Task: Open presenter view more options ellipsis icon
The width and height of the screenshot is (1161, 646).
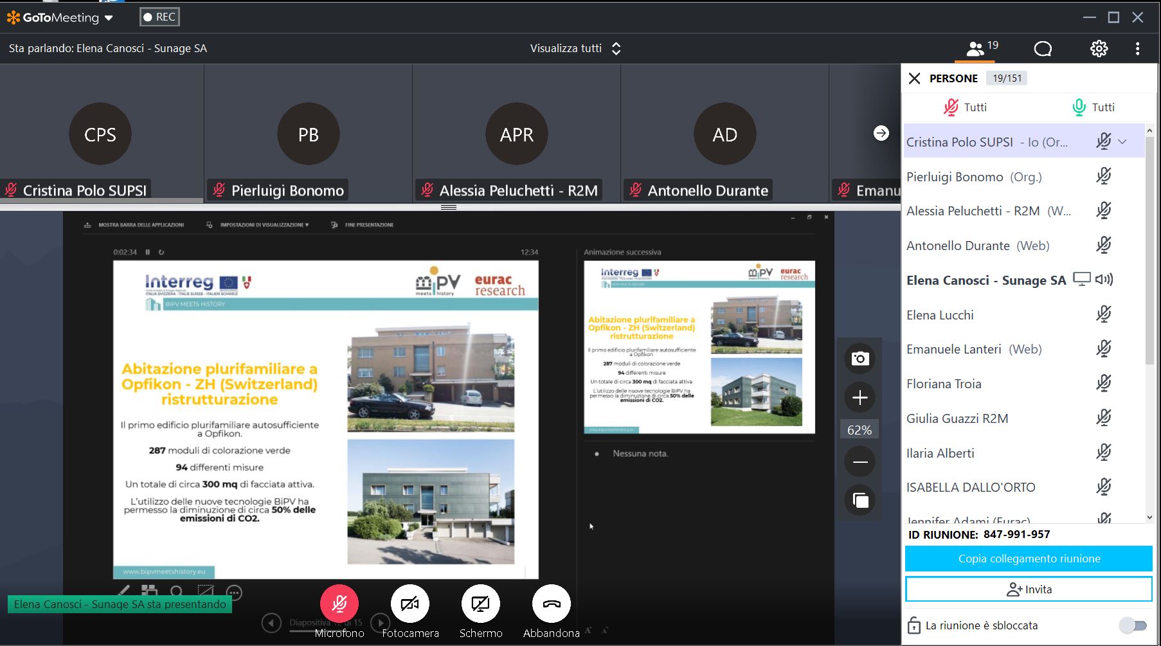Action: [x=234, y=593]
